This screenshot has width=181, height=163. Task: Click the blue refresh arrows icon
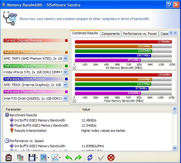(x=90, y=158)
